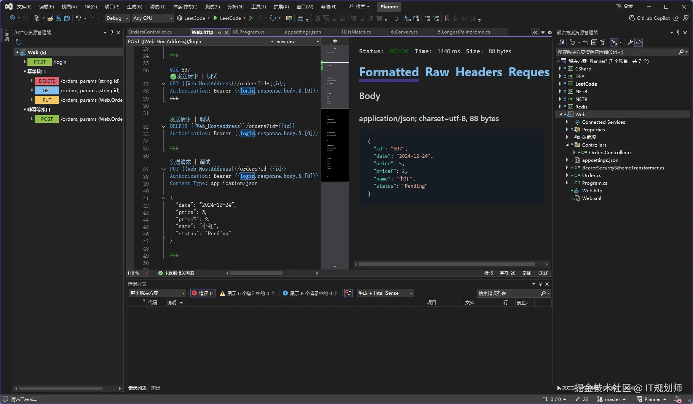Open the Debug configuration dropdown
This screenshot has width=693, height=404.
[x=117, y=18]
